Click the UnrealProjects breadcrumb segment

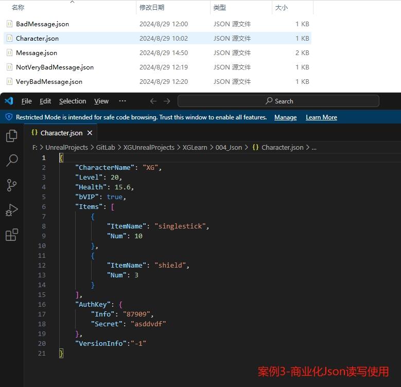67,148
